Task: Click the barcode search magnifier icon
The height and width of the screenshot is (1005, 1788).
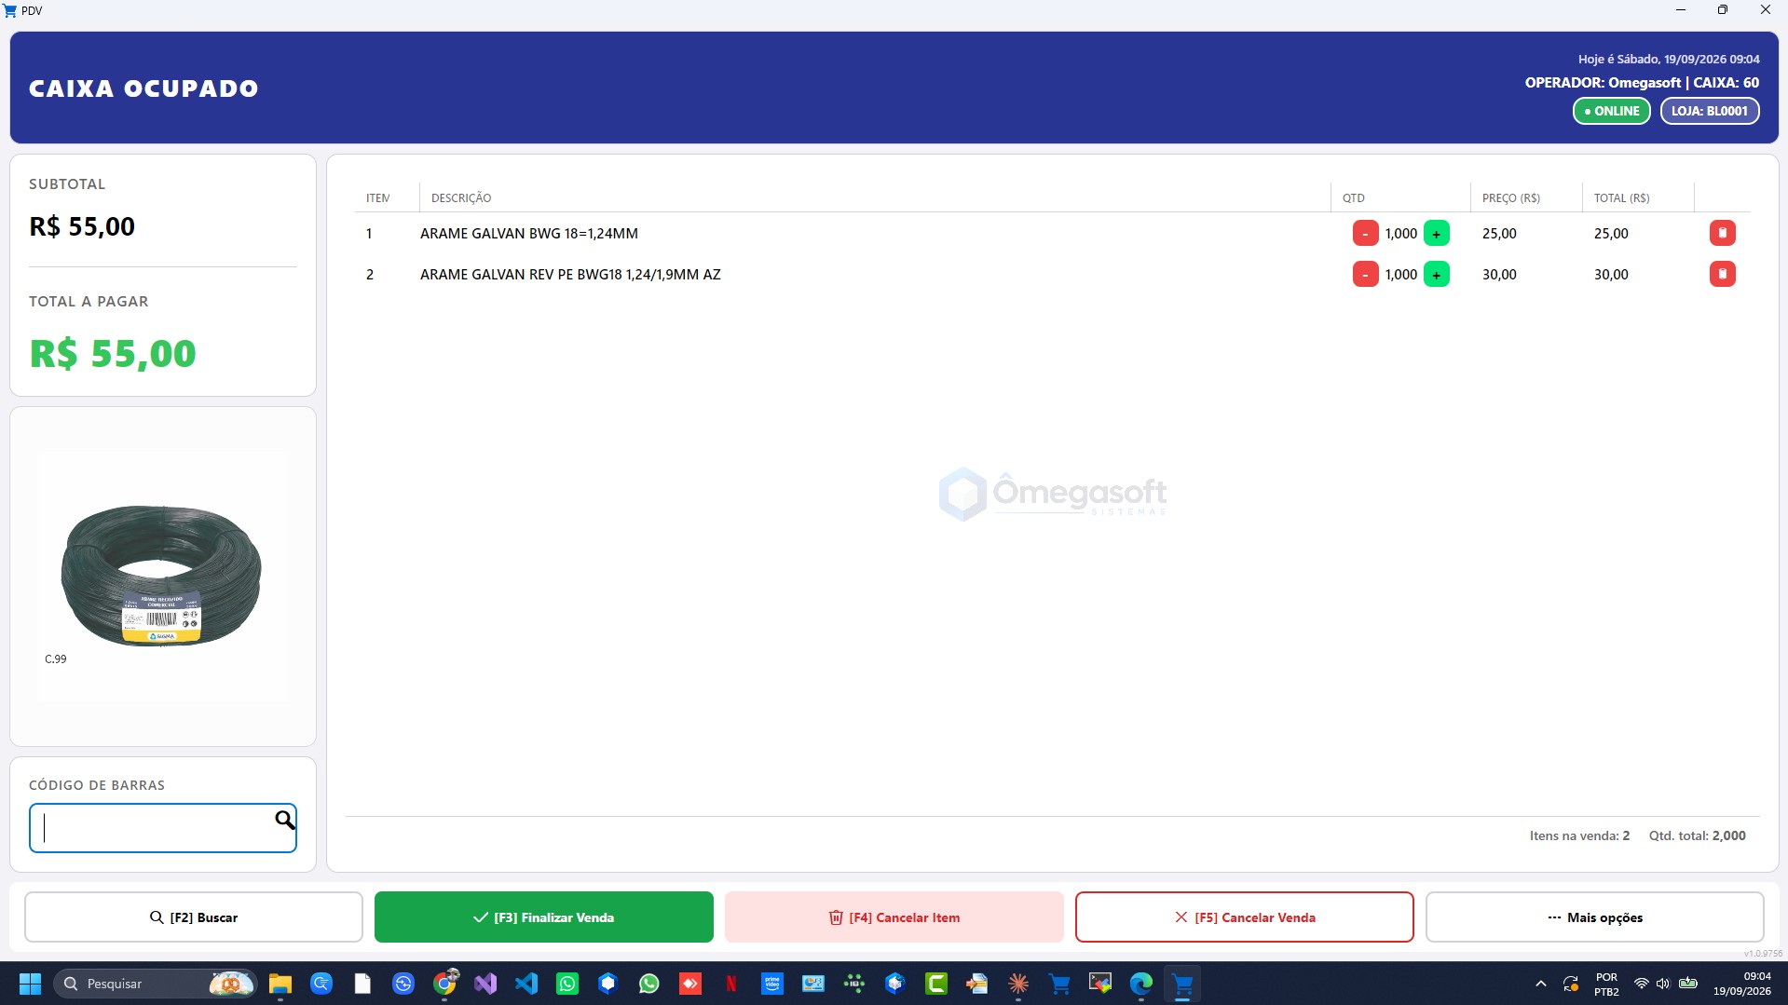Action: click(284, 820)
